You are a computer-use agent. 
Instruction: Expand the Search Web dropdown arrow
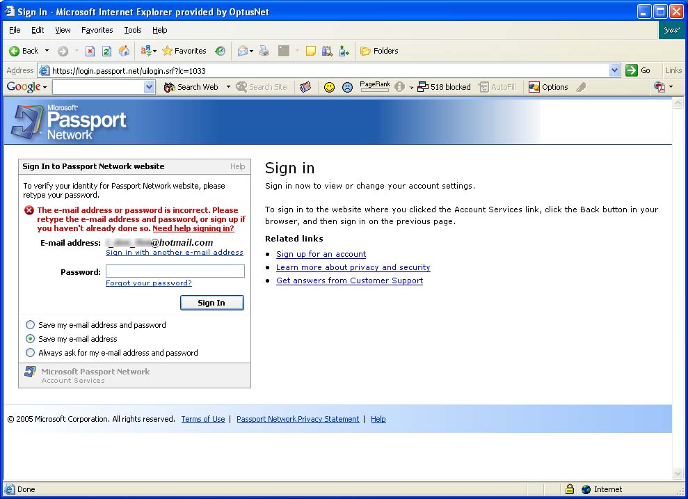[228, 87]
